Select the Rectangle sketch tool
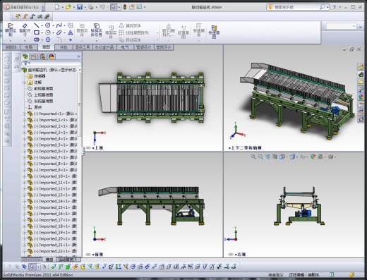This screenshot has height=280, width=367. pyautogui.click(x=37, y=32)
